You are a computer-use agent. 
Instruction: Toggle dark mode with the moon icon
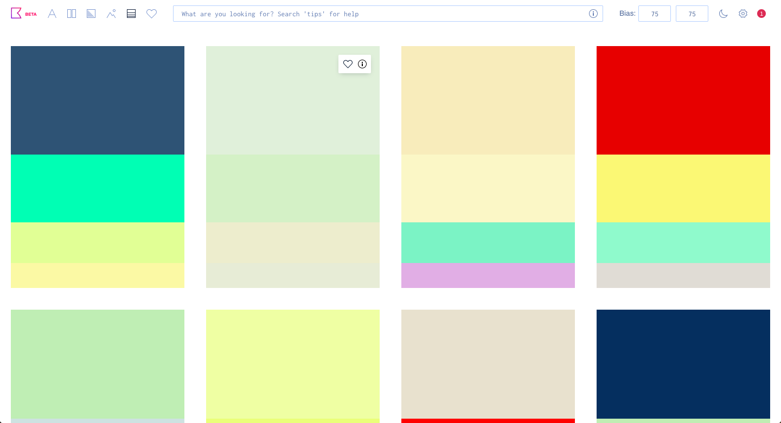[x=724, y=14]
